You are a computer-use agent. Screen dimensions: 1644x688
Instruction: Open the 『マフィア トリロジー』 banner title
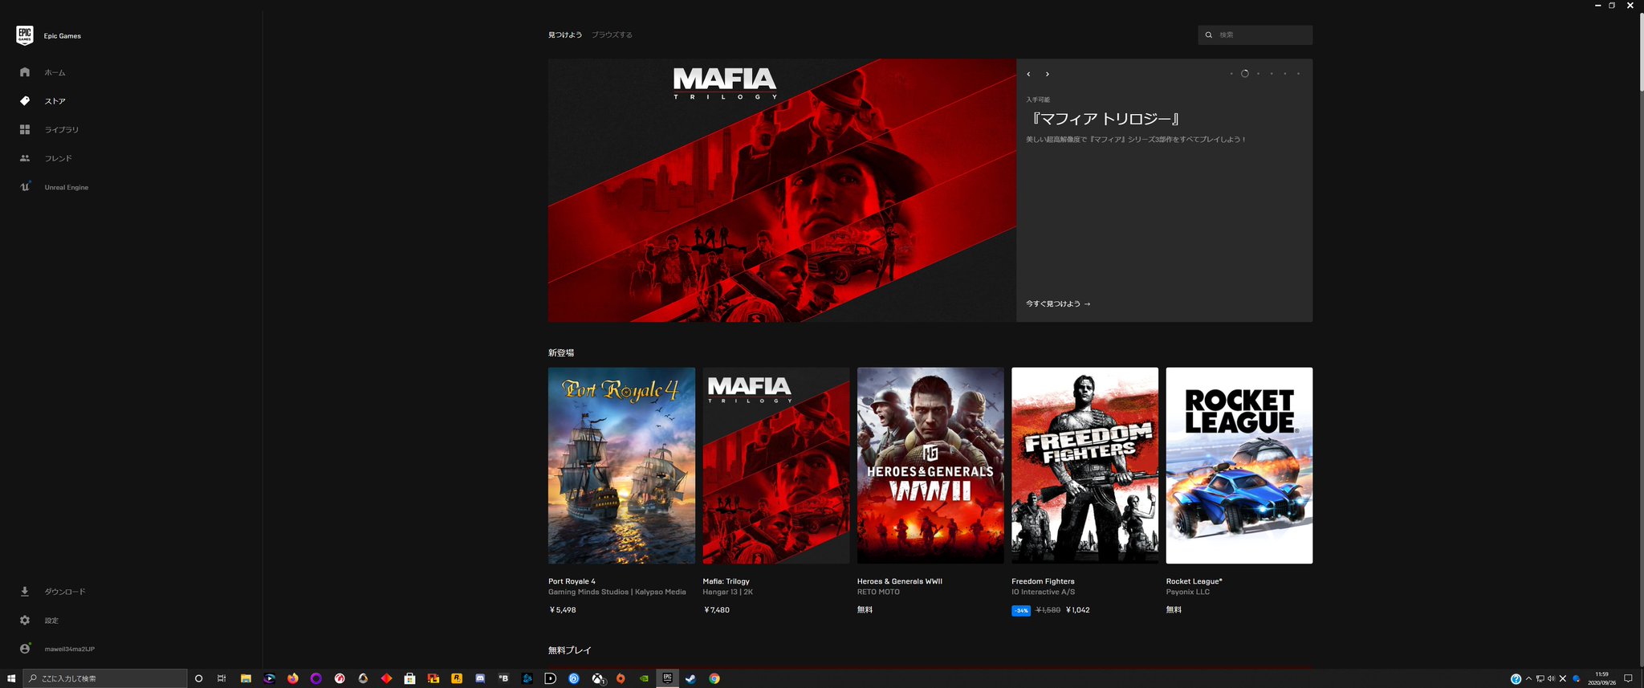pyautogui.click(x=1105, y=119)
